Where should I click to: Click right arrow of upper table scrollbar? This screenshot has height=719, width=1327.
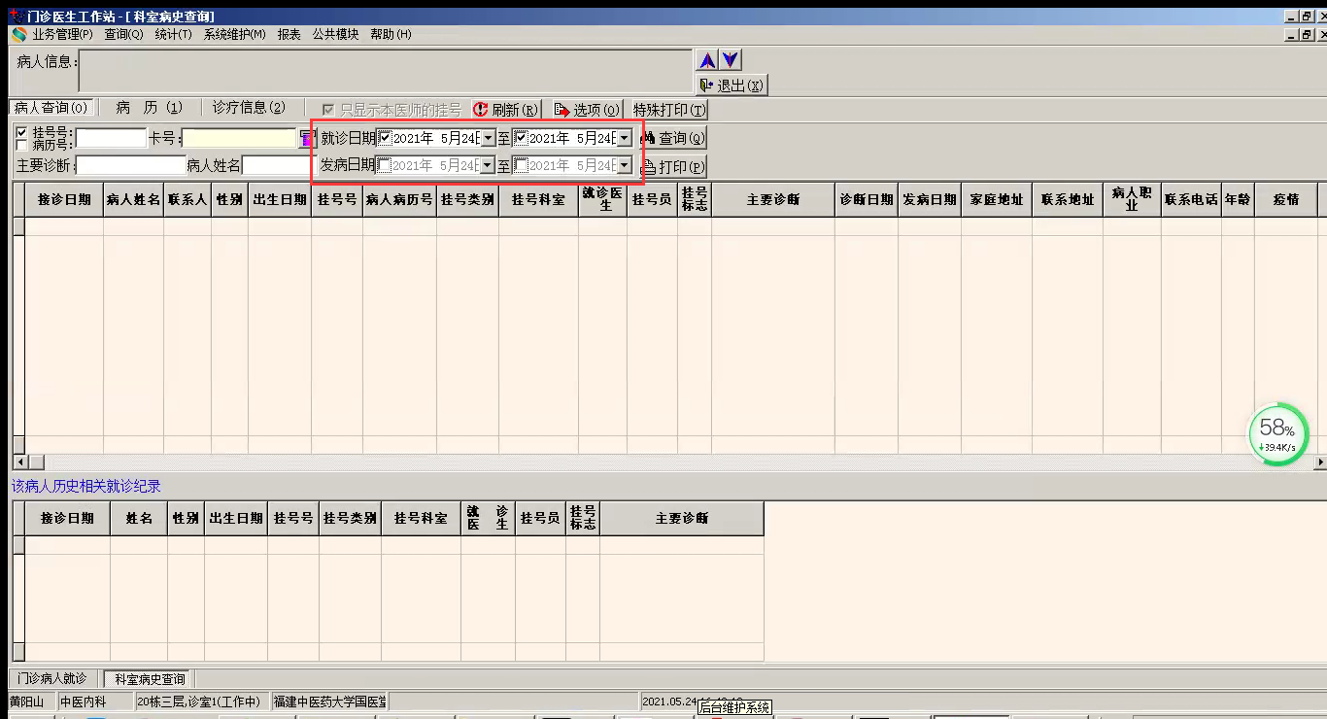click(x=1319, y=462)
